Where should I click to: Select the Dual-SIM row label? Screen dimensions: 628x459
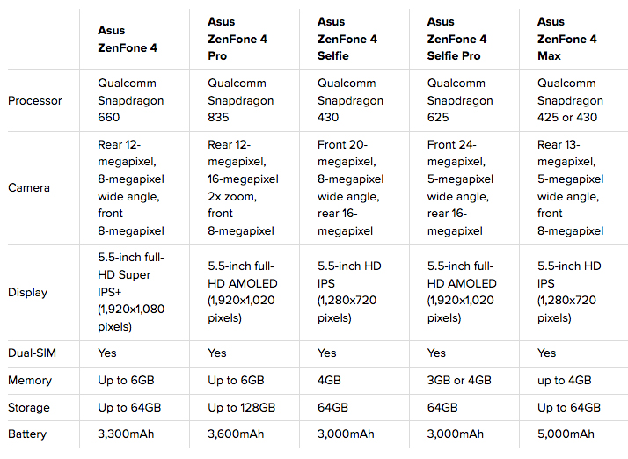coord(32,353)
